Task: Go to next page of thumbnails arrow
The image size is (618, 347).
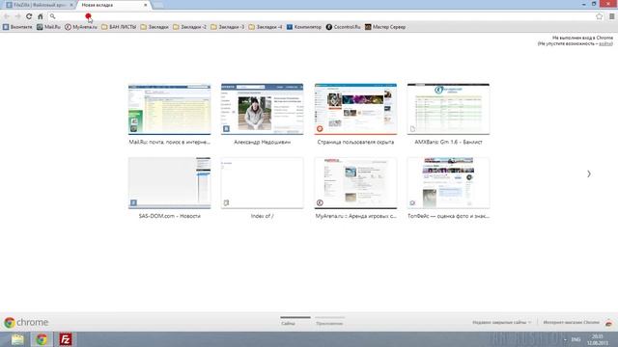Action: [589, 173]
